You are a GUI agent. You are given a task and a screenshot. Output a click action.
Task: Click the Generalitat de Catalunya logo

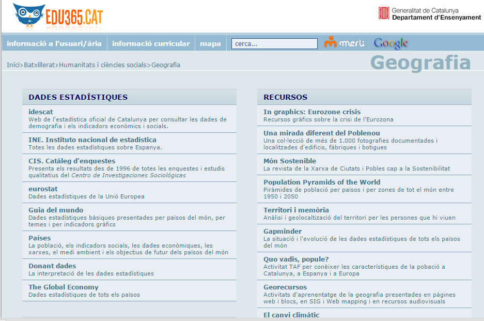coord(429,14)
